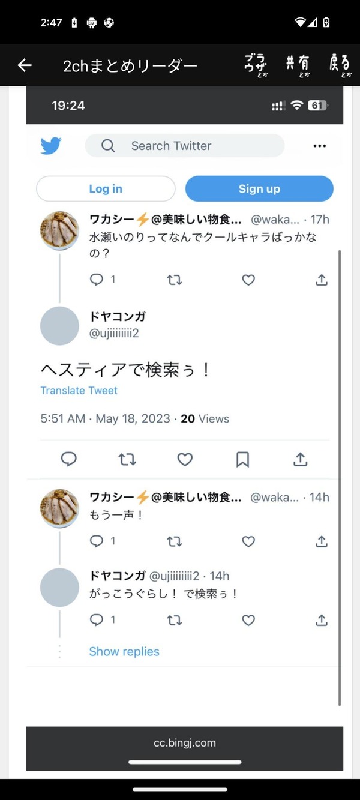Open the three-dot more menu
This screenshot has height=800, width=360.
pos(320,146)
